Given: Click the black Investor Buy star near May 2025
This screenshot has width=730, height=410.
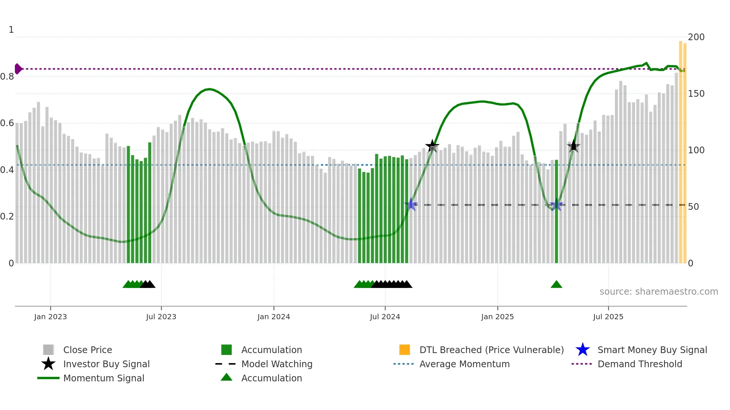Looking at the screenshot, I should tap(574, 146).
